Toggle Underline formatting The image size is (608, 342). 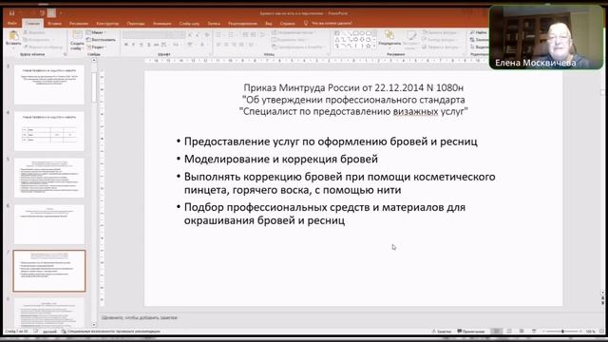(141, 45)
